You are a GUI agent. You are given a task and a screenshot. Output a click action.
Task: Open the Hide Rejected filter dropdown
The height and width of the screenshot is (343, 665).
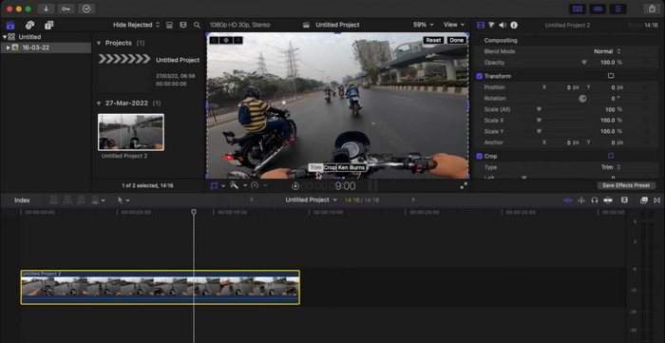point(137,25)
